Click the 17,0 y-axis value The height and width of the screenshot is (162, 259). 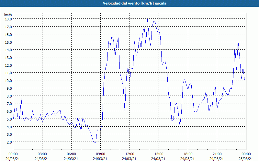(x=8, y=27)
